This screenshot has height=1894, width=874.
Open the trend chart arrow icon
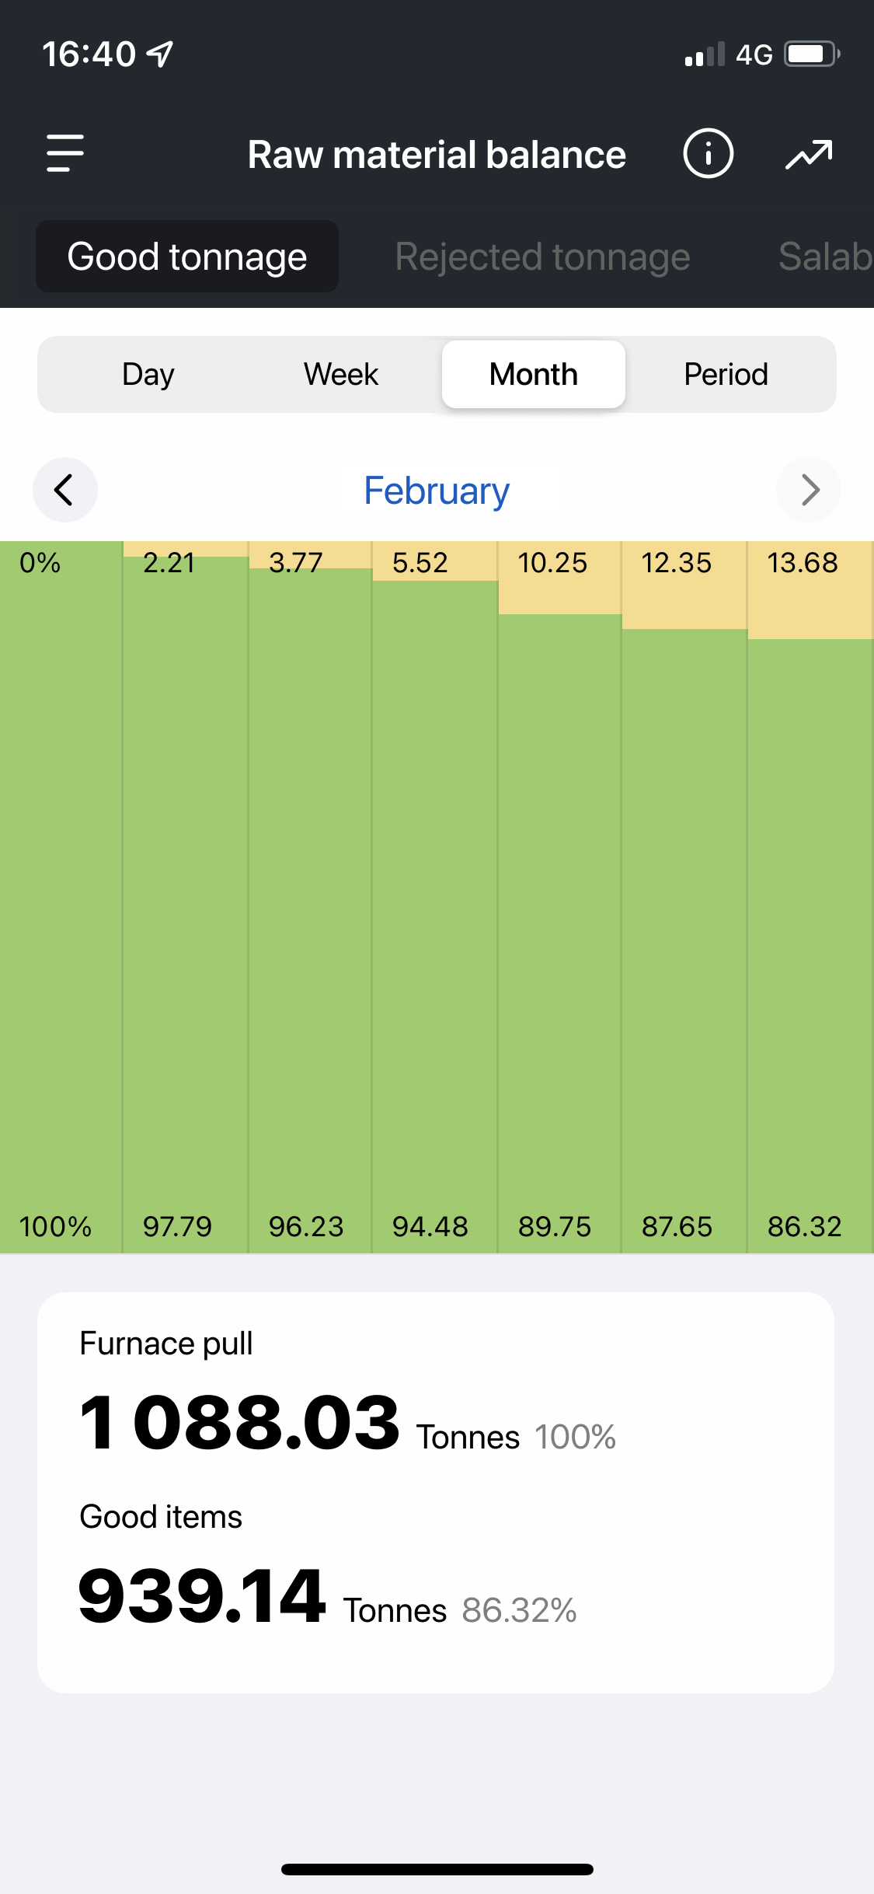809,154
